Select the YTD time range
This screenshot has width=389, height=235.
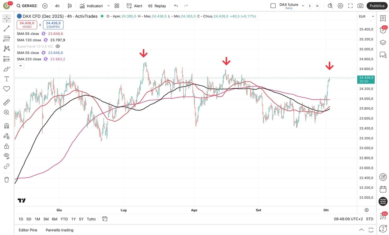tap(64, 219)
